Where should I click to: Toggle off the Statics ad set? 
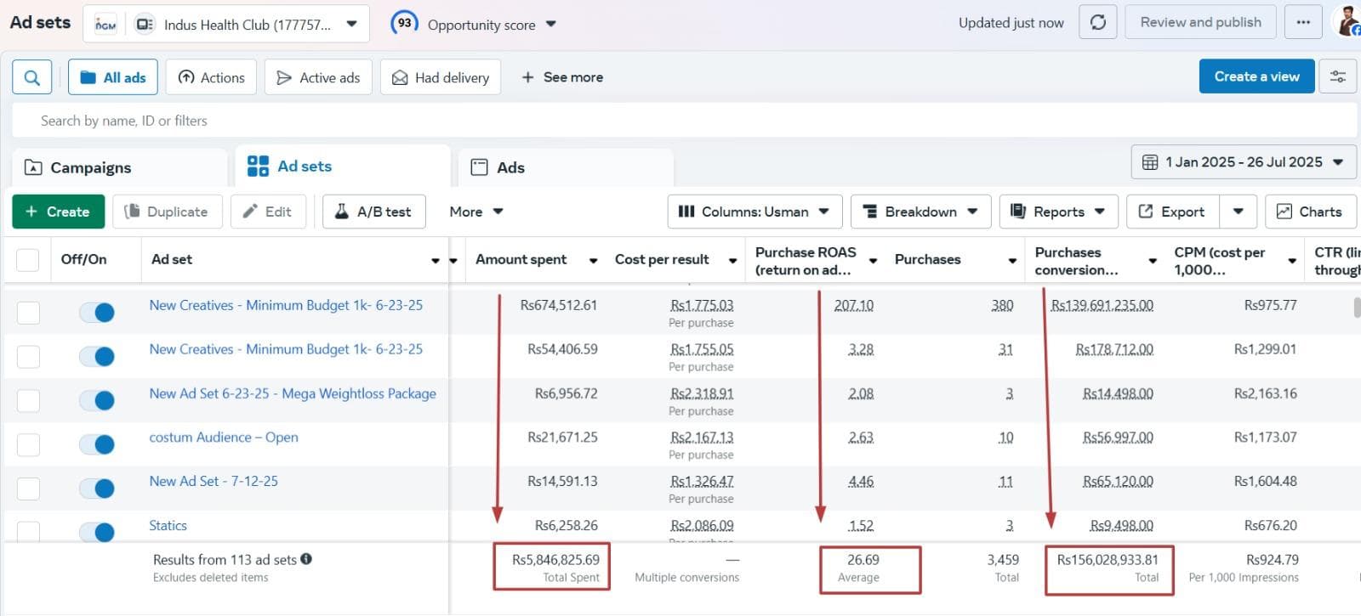tap(97, 532)
